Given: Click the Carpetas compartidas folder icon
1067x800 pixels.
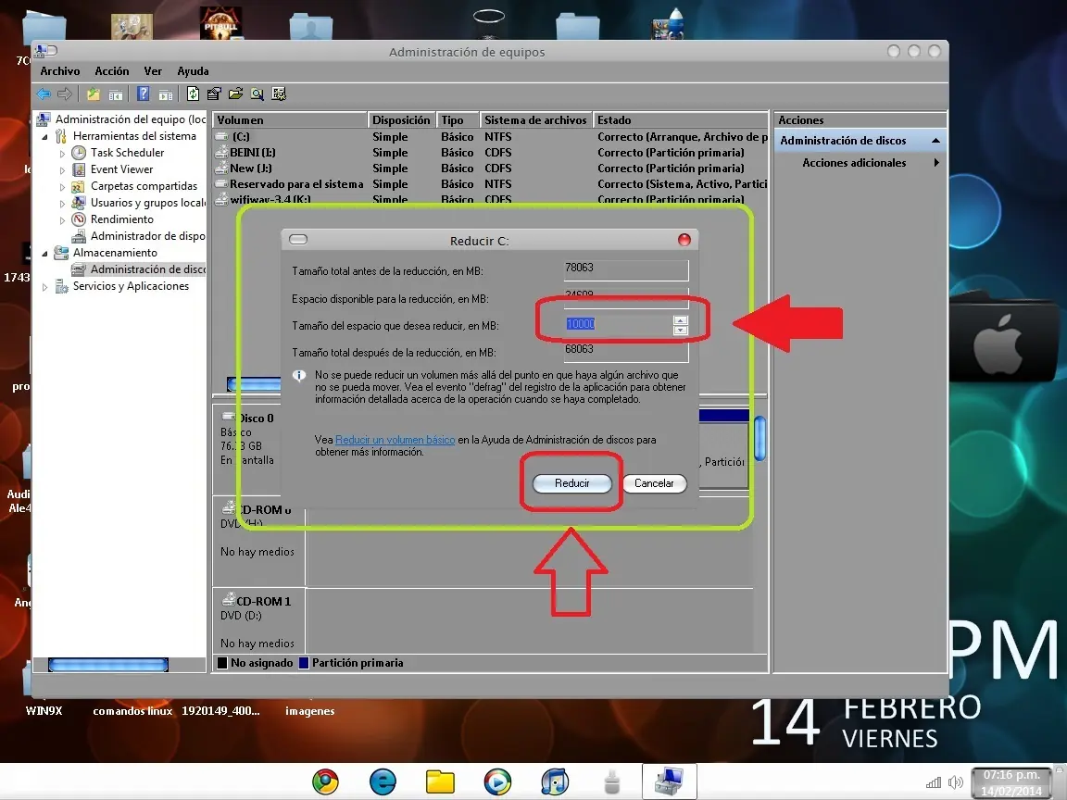Looking at the screenshot, I should pos(79,186).
